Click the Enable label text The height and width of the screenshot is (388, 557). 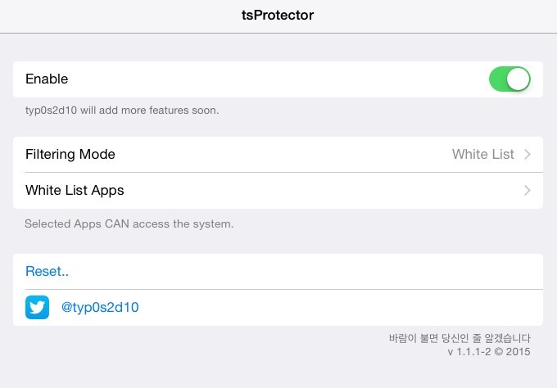pyautogui.click(x=47, y=79)
